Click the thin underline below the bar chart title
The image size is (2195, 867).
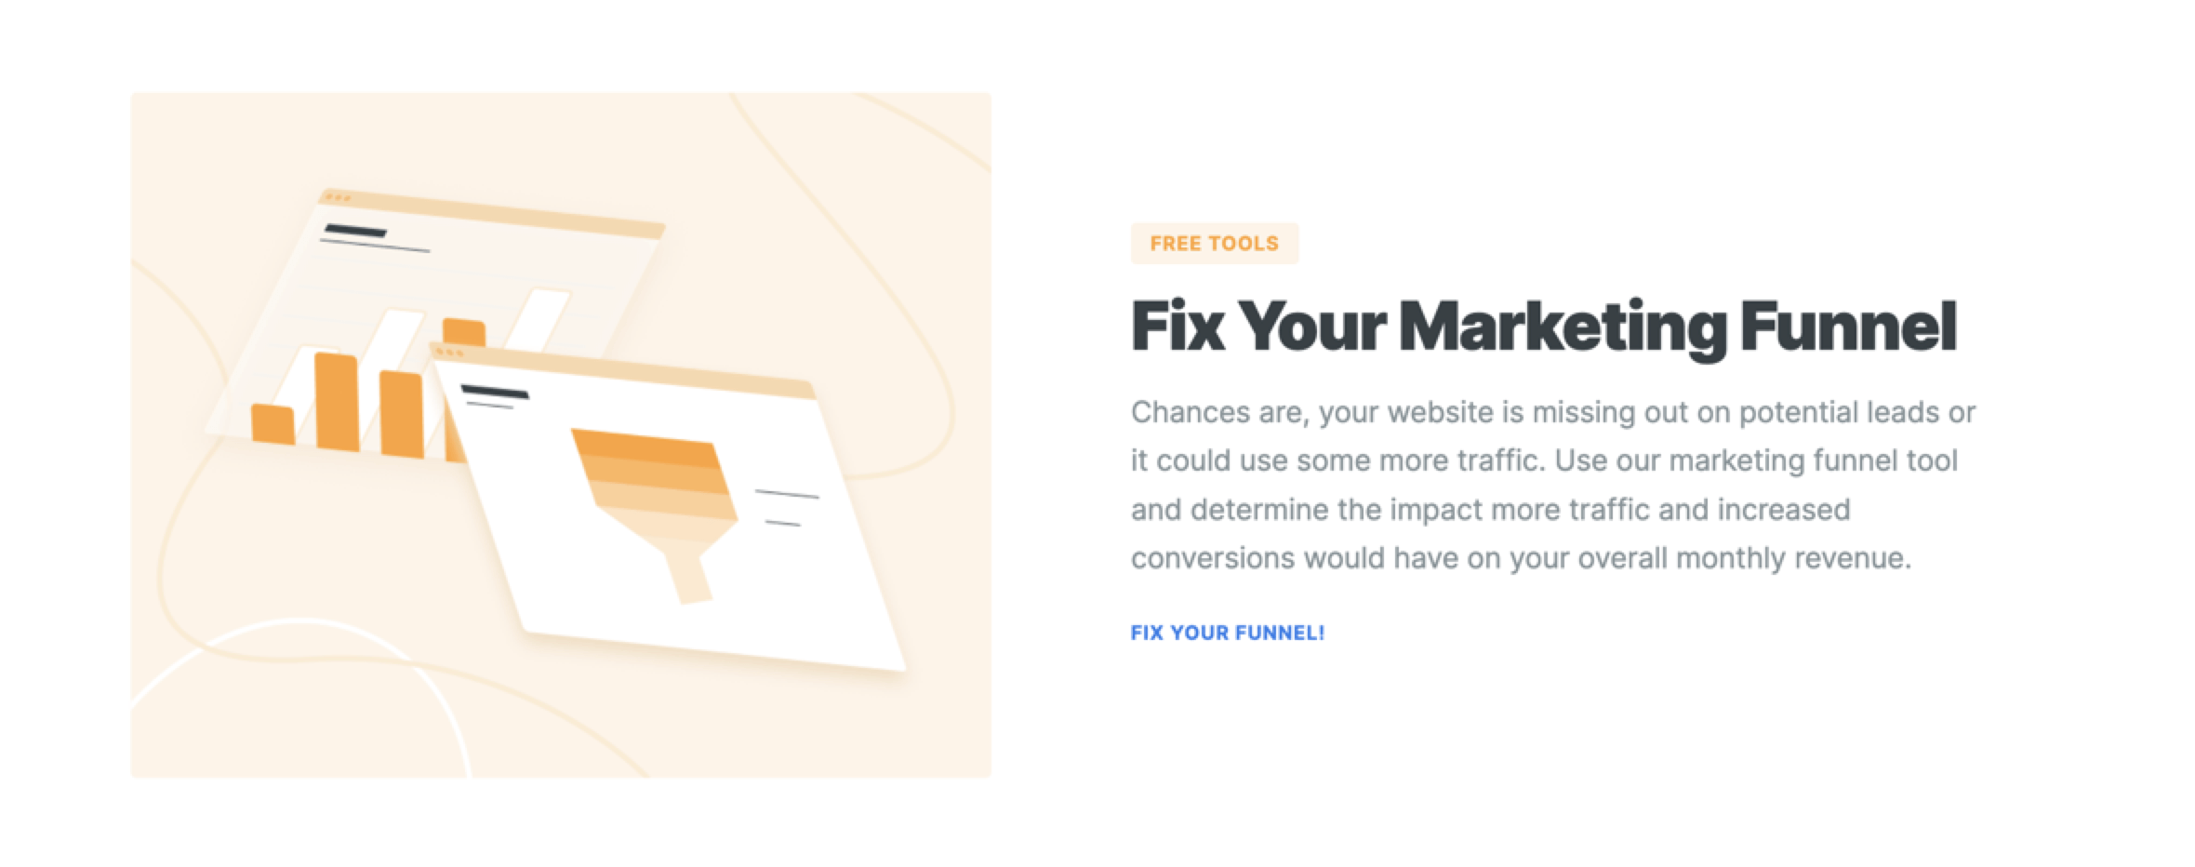pos(375,247)
